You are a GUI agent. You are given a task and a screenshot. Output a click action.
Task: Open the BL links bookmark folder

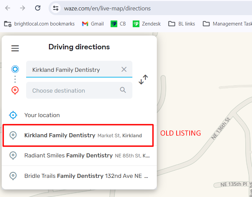(182, 24)
